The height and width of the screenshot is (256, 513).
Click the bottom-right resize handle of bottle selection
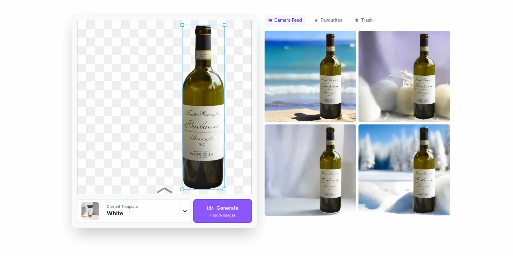pyautogui.click(x=224, y=189)
